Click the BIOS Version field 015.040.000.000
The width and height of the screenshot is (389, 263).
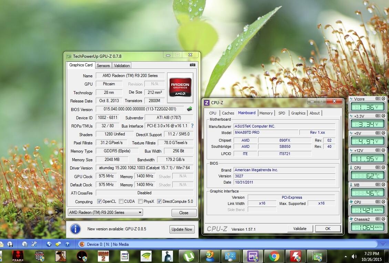click(140, 109)
